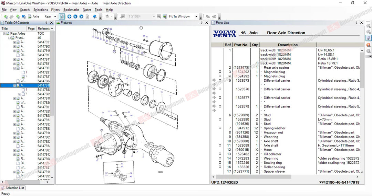Click the green Back navigation icon
This screenshot has height=196, width=372.
click(x=6, y=16)
